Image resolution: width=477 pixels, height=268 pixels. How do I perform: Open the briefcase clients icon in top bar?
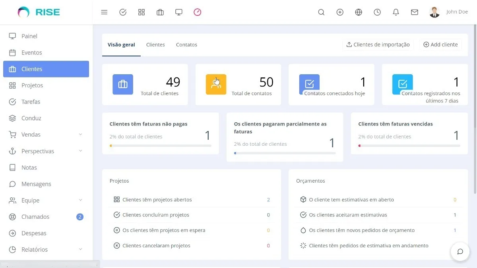click(x=160, y=12)
